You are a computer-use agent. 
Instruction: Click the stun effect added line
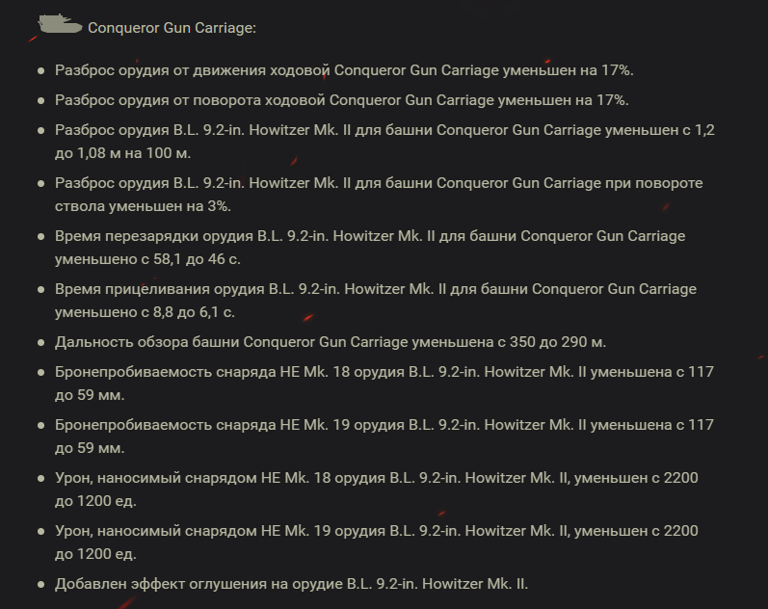pyautogui.click(x=291, y=584)
